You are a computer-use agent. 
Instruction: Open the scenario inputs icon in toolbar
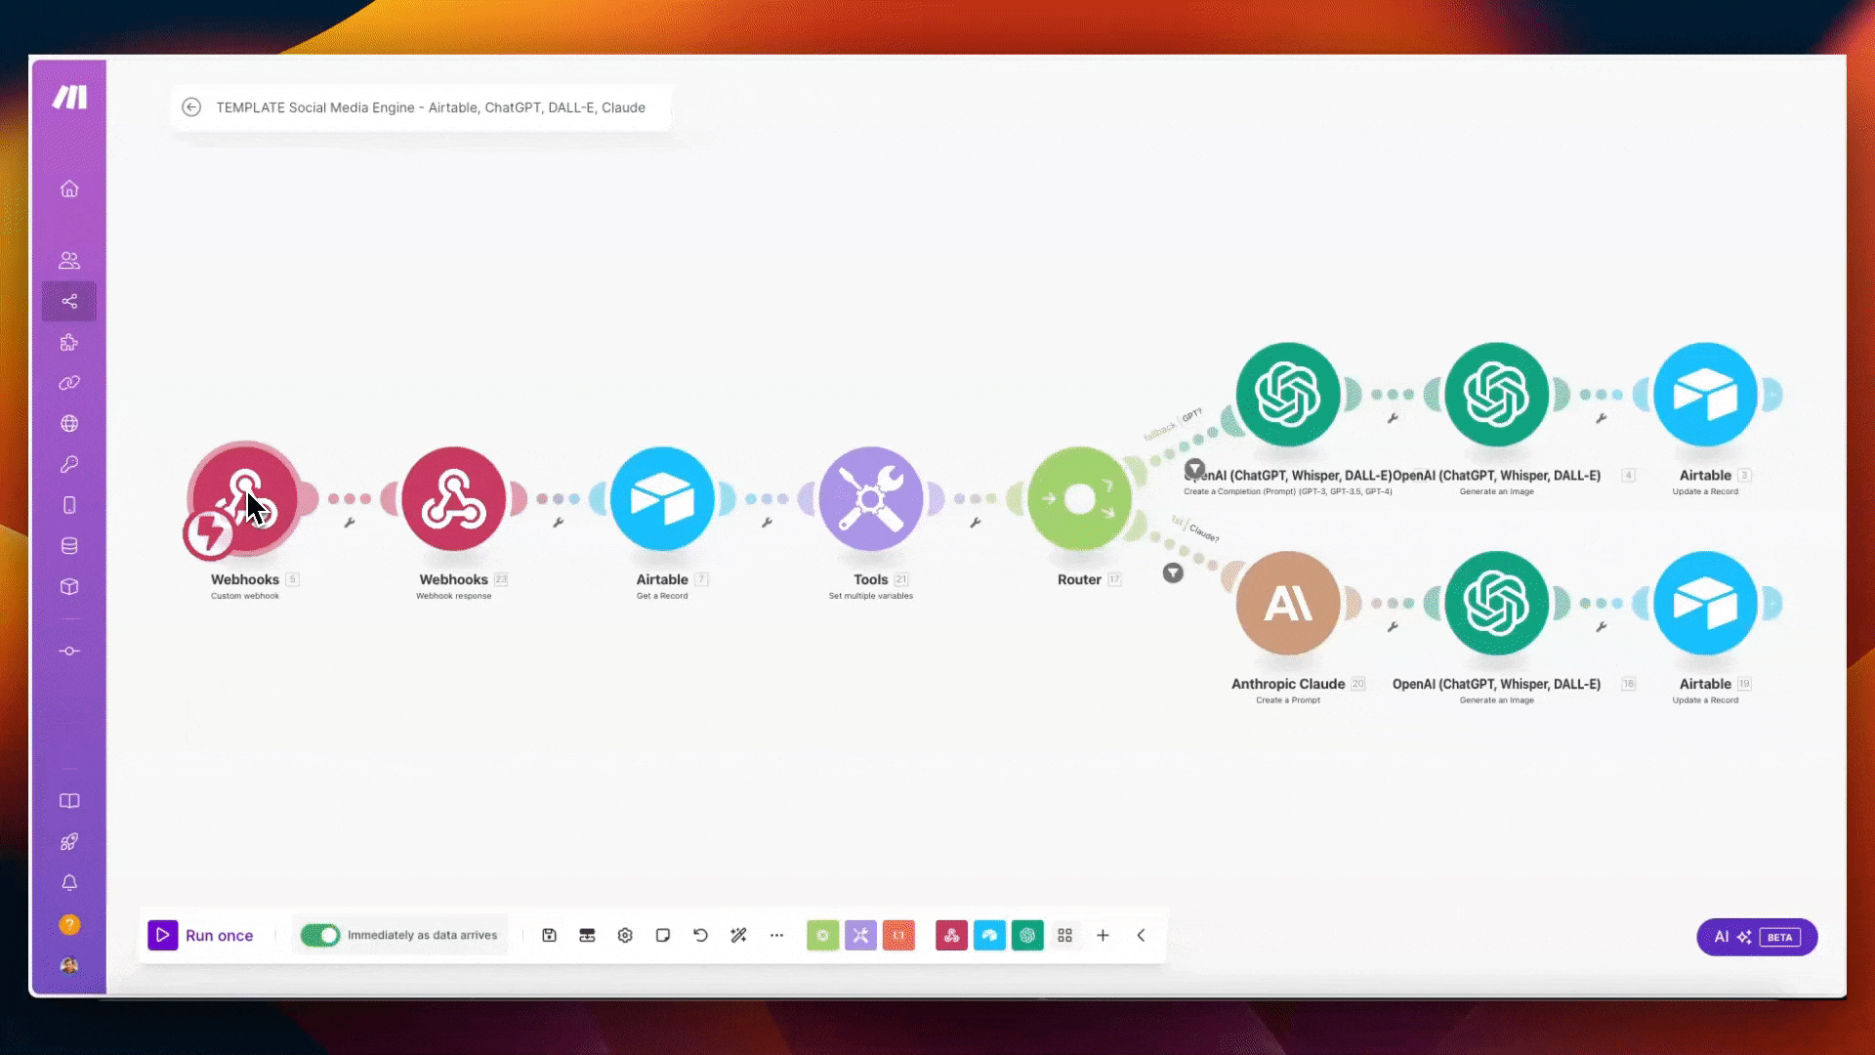pos(587,935)
